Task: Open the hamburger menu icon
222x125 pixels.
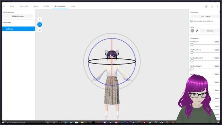Action: pos(4,6)
